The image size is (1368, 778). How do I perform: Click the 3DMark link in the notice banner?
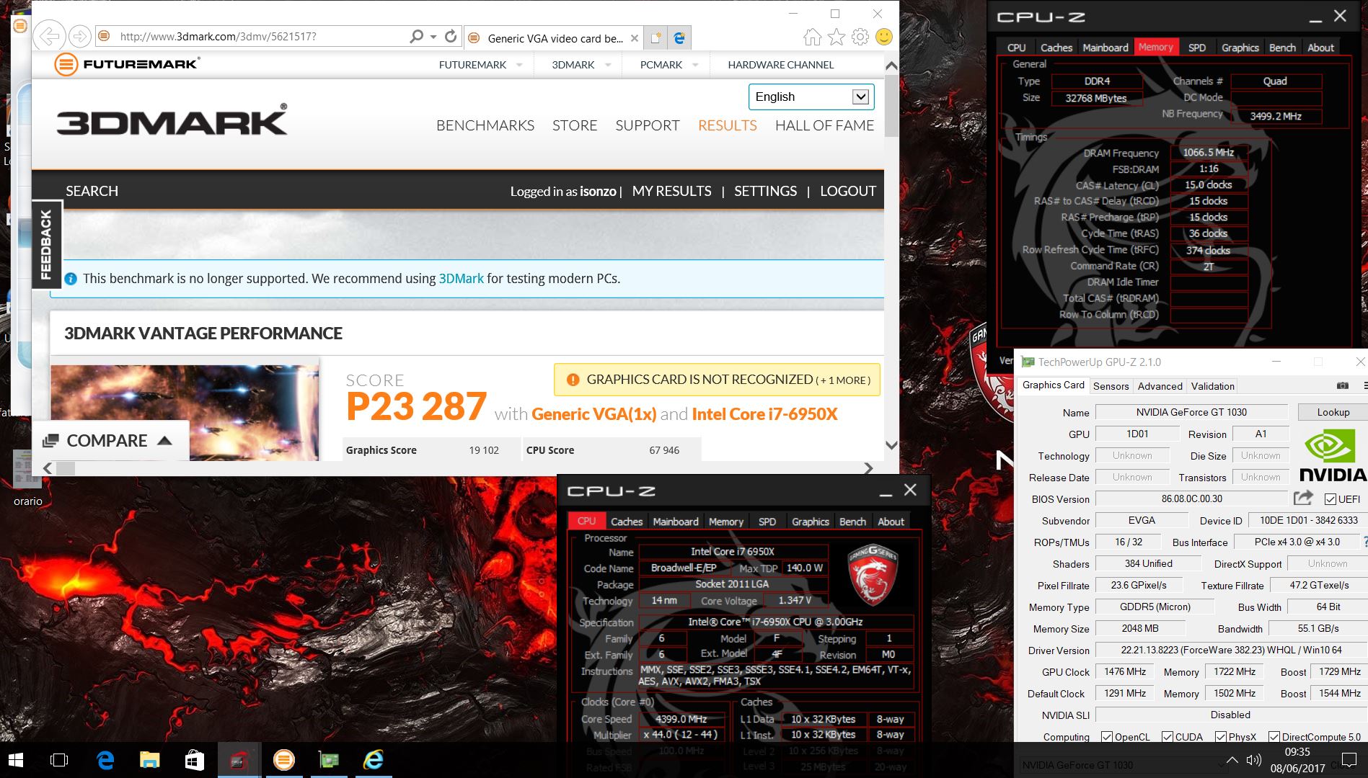click(x=461, y=279)
